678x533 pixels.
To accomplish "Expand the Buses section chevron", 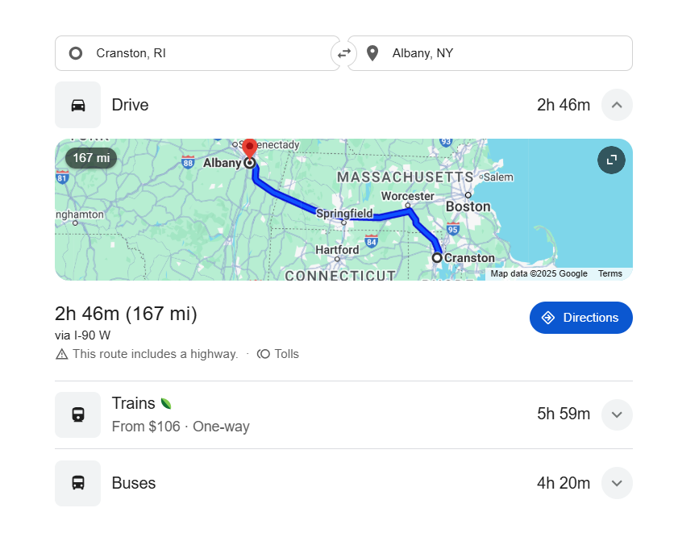I will tap(617, 483).
